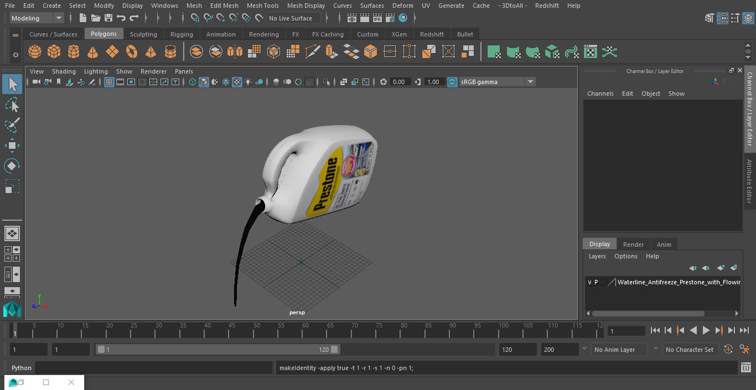Open the Channels menu in Channel Box
756x390 pixels.
[x=600, y=93]
